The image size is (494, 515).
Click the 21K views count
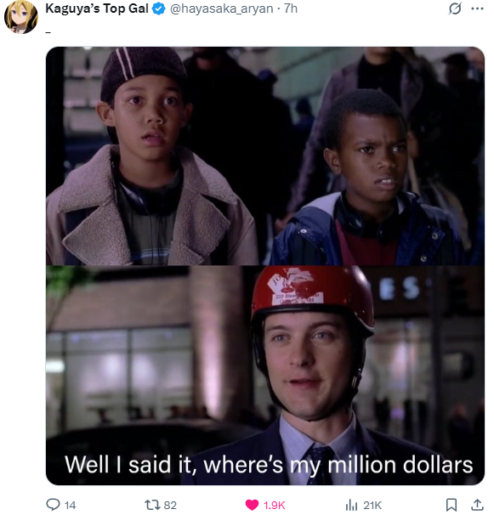(x=372, y=505)
